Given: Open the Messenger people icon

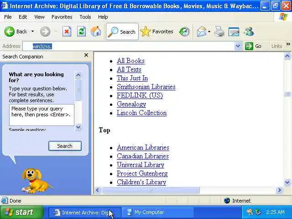Looking at the screenshot, I should coord(249,31).
